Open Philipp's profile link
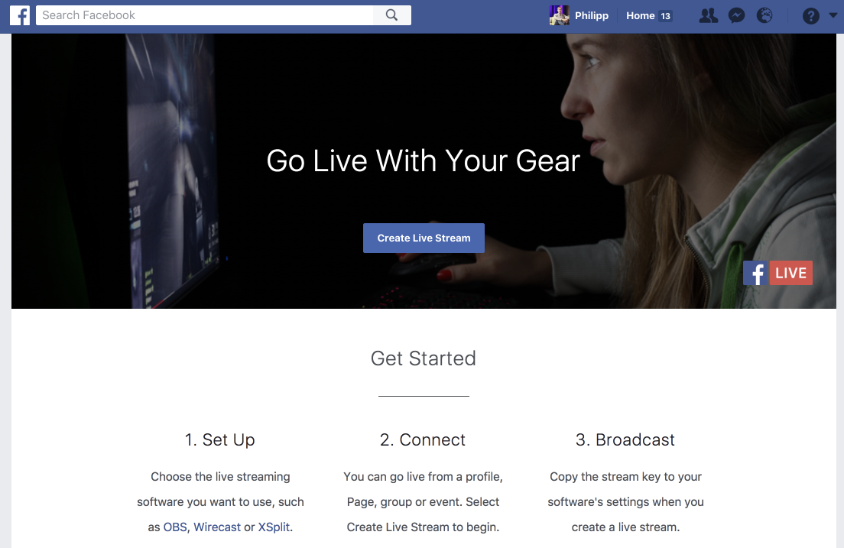The image size is (844, 548). pos(592,15)
